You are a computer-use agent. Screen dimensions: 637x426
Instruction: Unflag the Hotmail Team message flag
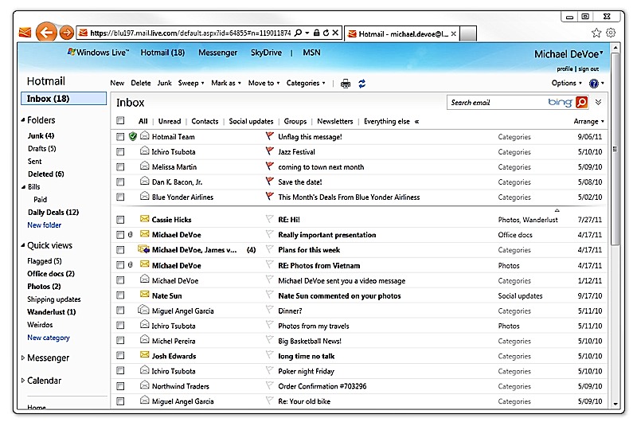[269, 136]
